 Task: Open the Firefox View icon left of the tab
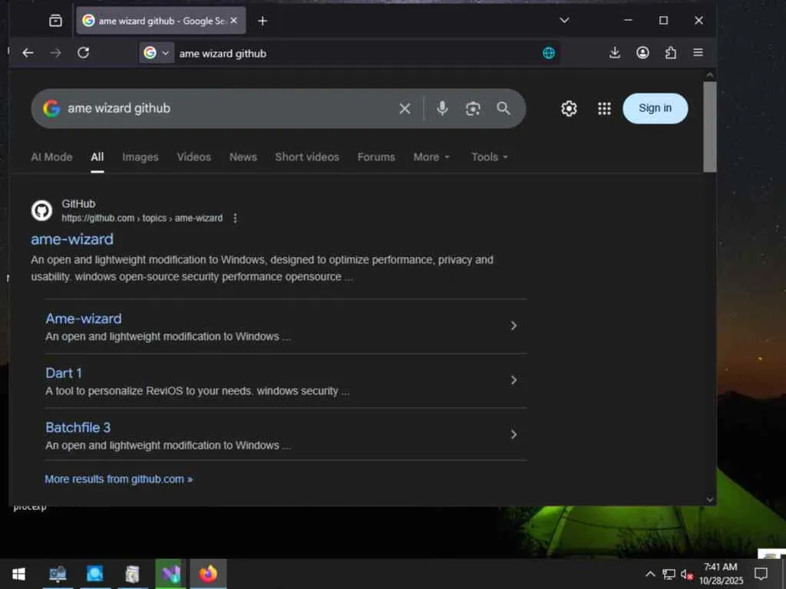(x=55, y=21)
